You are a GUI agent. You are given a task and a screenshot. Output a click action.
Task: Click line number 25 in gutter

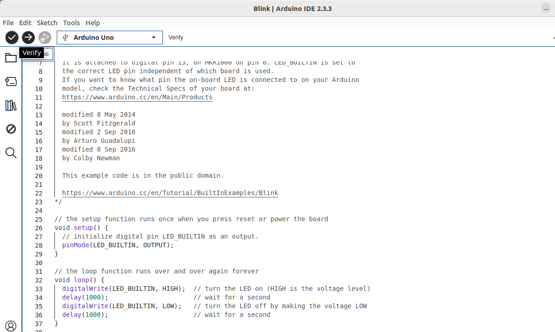pyautogui.click(x=38, y=219)
